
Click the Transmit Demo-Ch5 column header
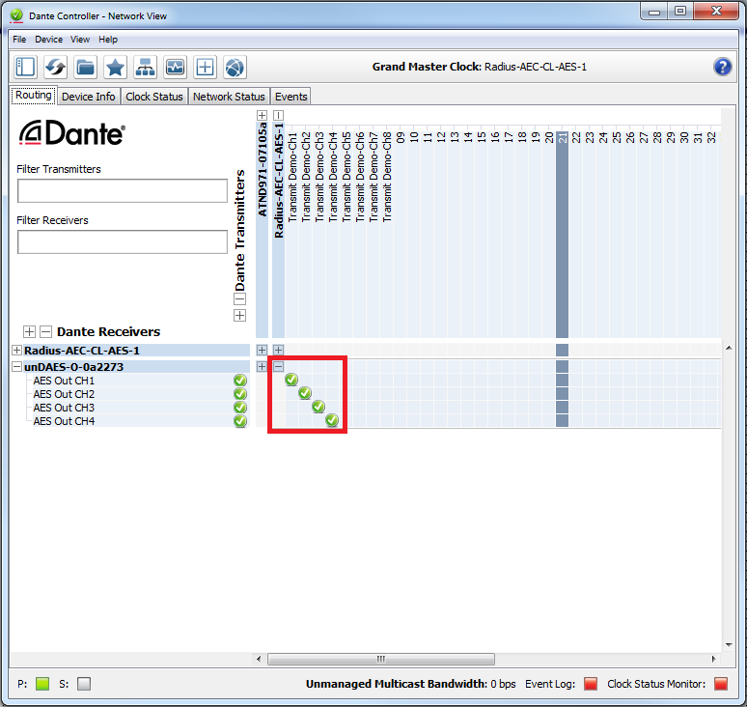click(x=346, y=177)
